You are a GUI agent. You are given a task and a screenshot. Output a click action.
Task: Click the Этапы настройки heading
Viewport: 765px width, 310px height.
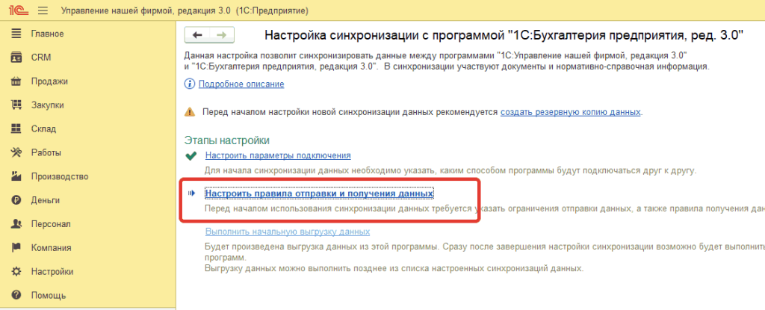tap(227, 140)
